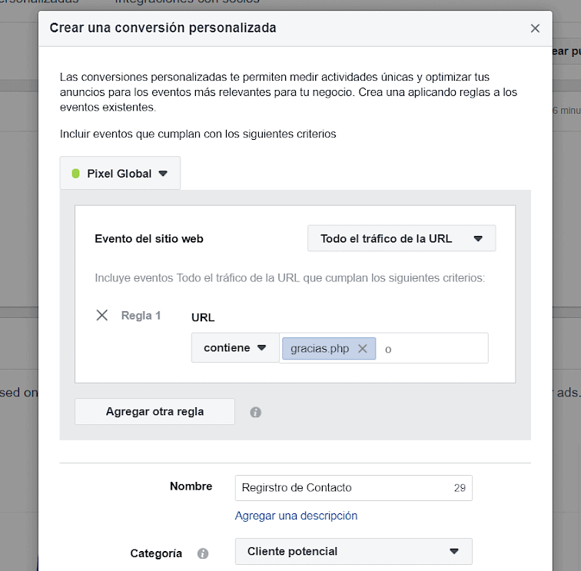Screen dimensions: 581x571
Task: Click the Agregar una descripción link
Action: [296, 516]
